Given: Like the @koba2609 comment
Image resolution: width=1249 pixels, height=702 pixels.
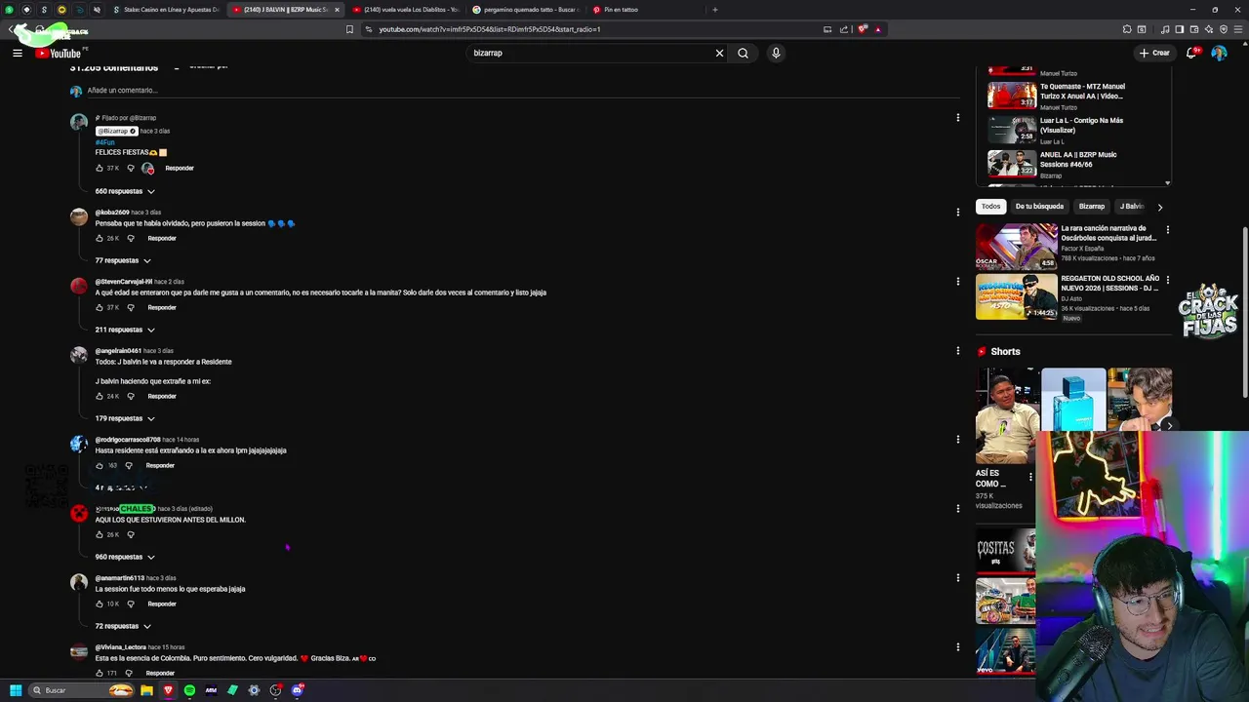Looking at the screenshot, I should tap(99, 238).
